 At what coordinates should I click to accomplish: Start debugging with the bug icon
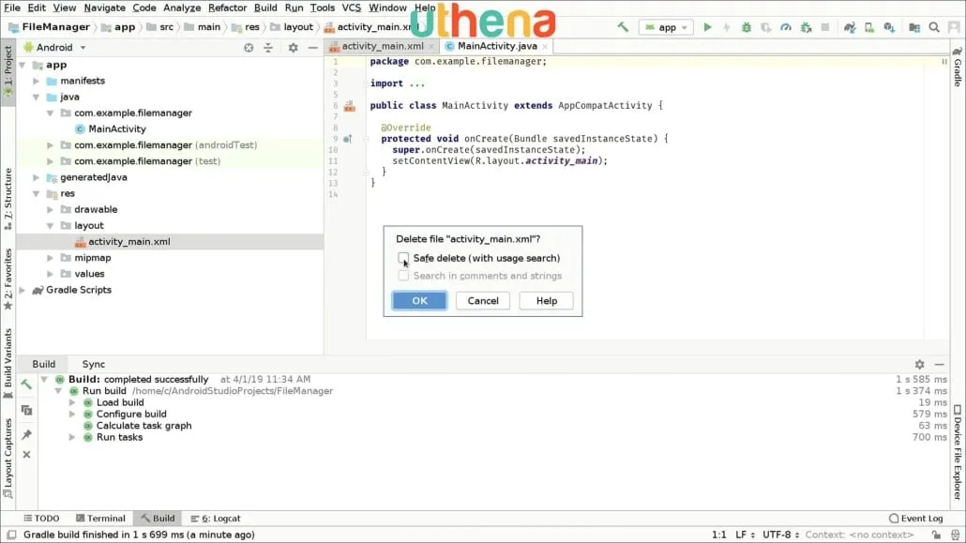[746, 27]
